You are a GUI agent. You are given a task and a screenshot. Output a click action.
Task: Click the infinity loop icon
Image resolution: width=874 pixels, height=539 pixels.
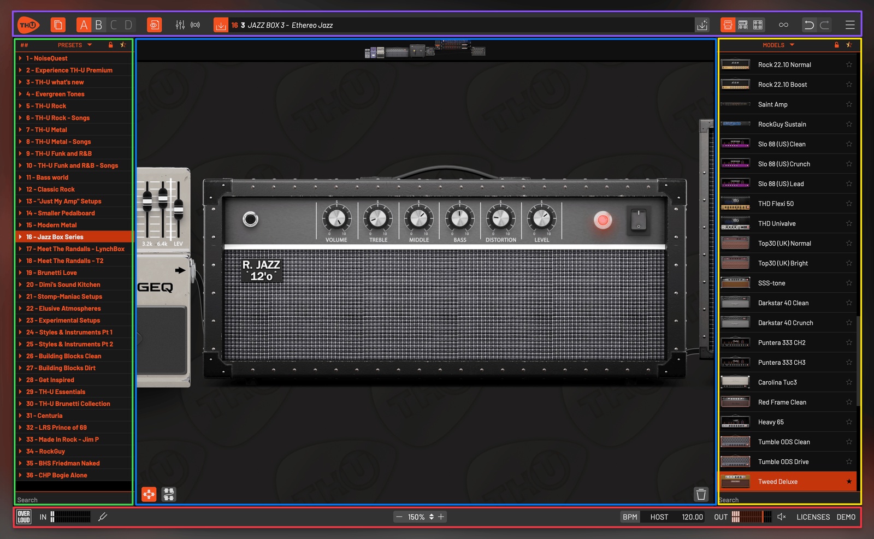tap(783, 25)
